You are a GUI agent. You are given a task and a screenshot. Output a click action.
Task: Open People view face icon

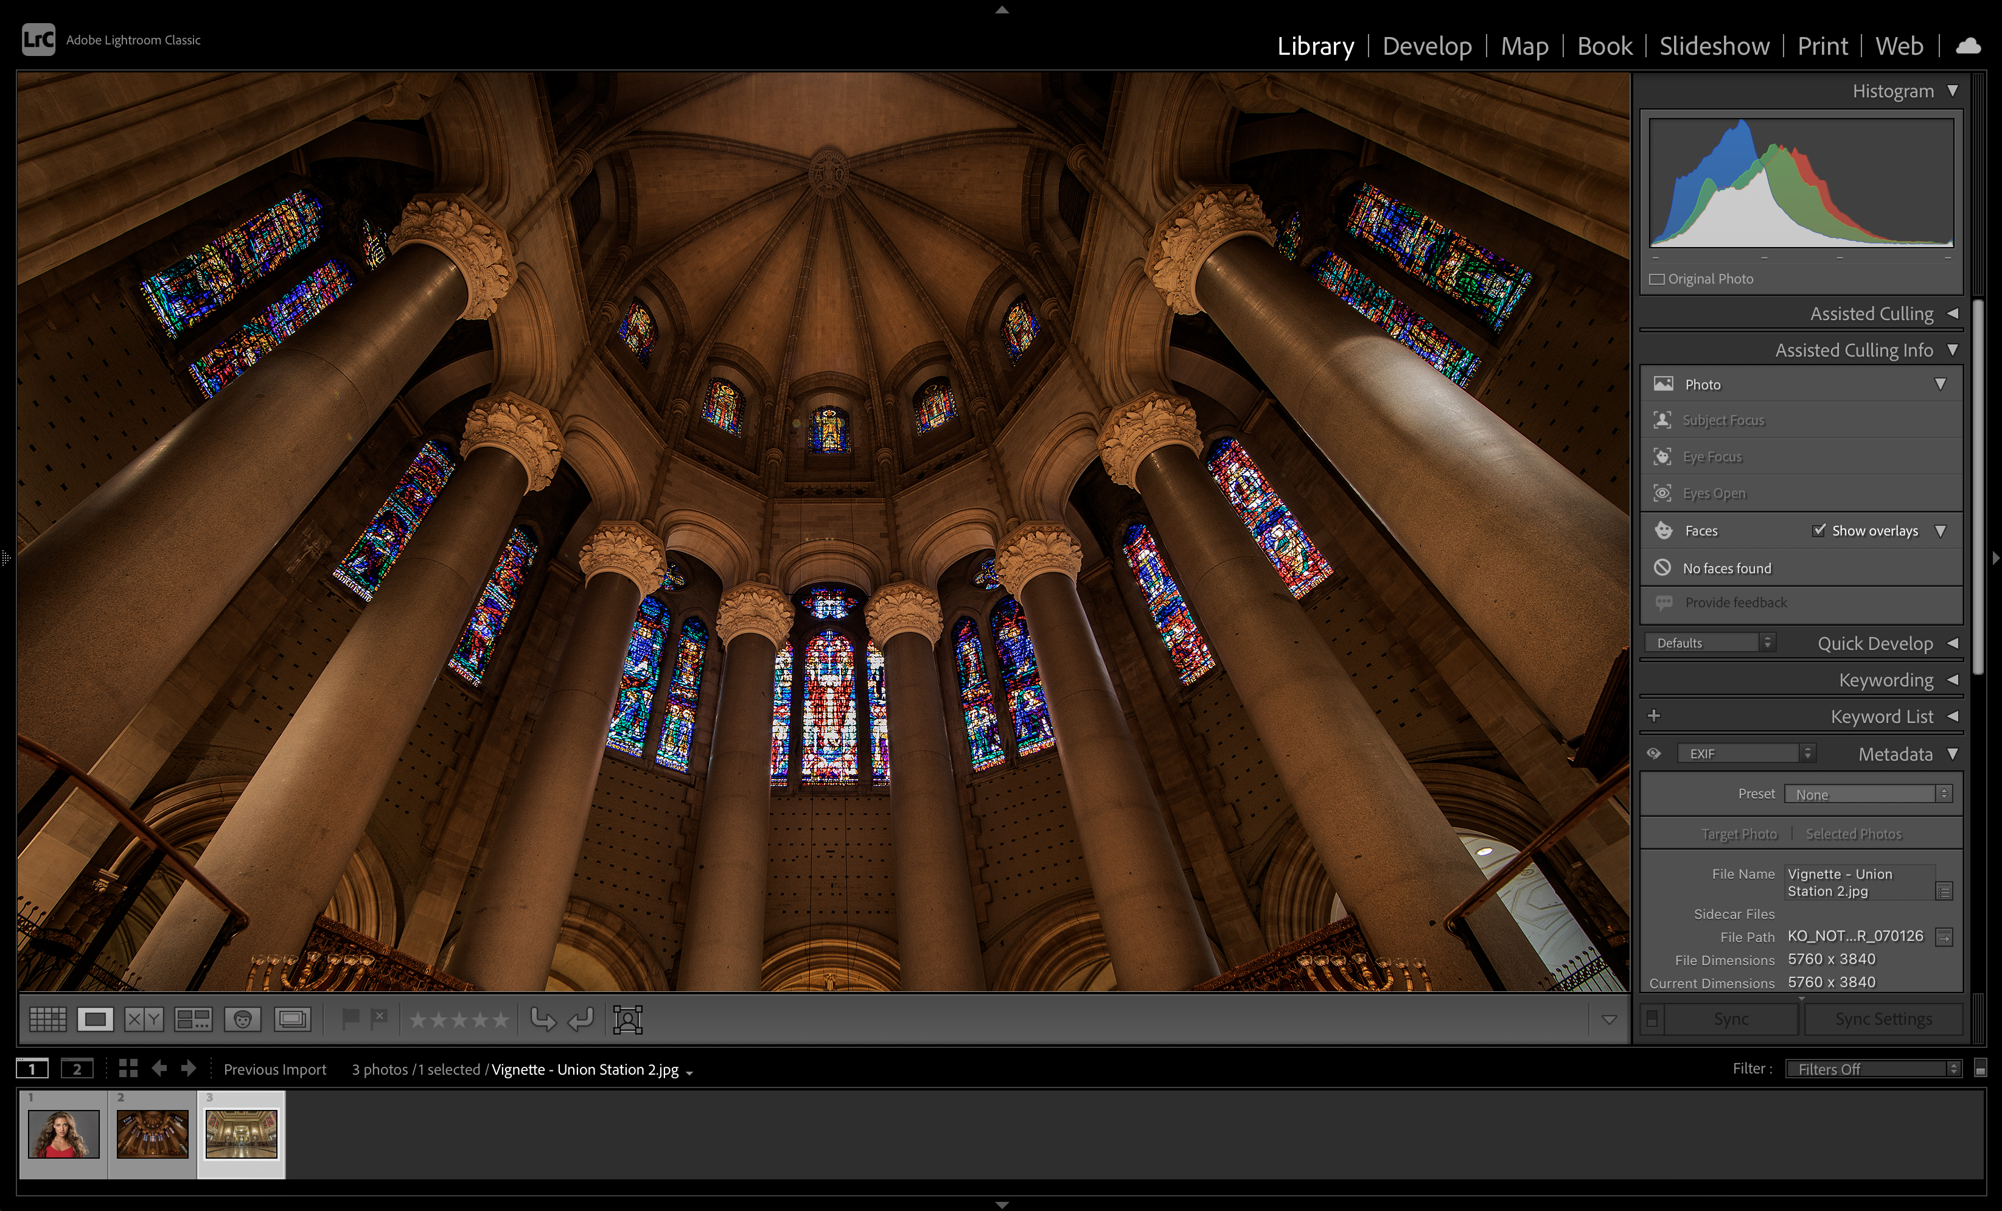[x=243, y=1019]
